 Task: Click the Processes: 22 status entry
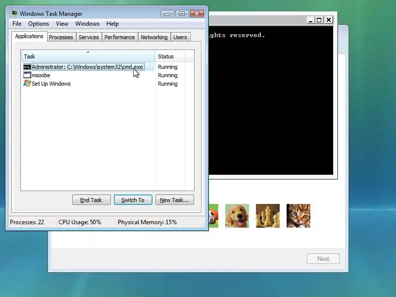point(27,222)
